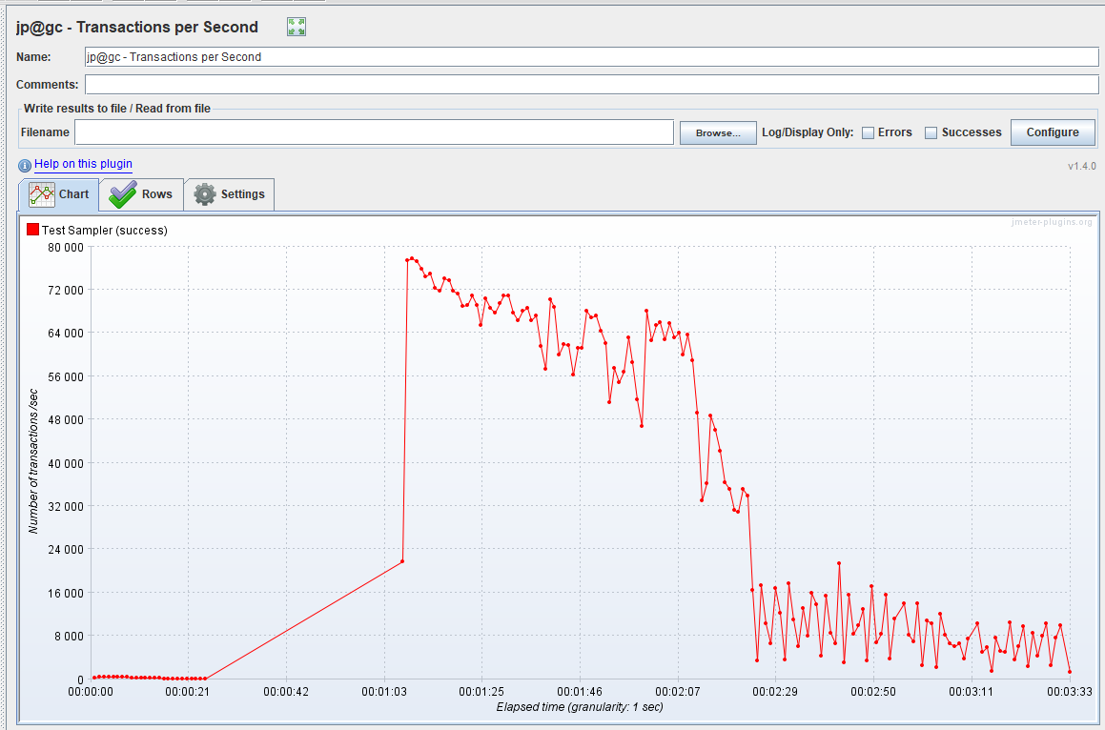The width and height of the screenshot is (1105, 730).
Task: Click the maximize panel icon beside the title
Action: [x=296, y=28]
